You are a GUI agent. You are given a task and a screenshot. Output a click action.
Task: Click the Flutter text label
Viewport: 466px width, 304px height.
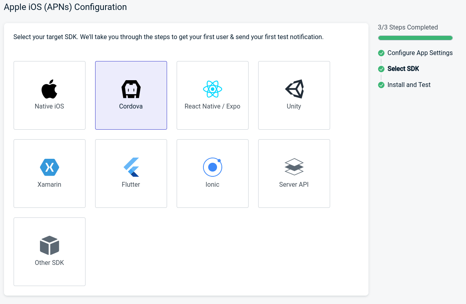(131, 185)
